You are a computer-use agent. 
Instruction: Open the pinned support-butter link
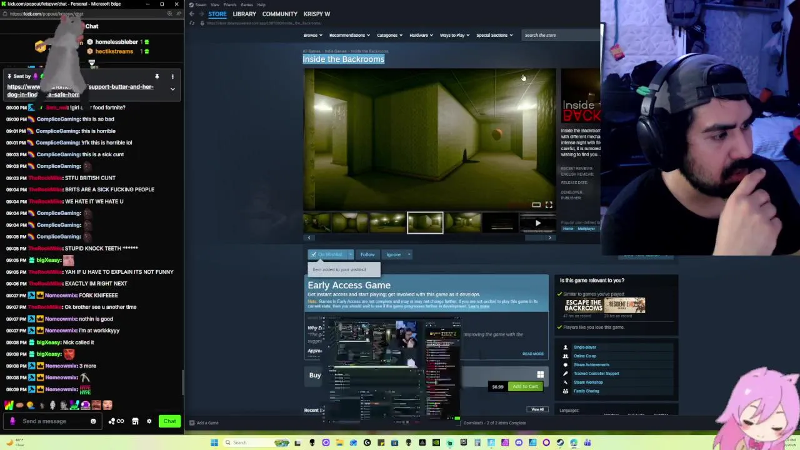(x=80, y=91)
